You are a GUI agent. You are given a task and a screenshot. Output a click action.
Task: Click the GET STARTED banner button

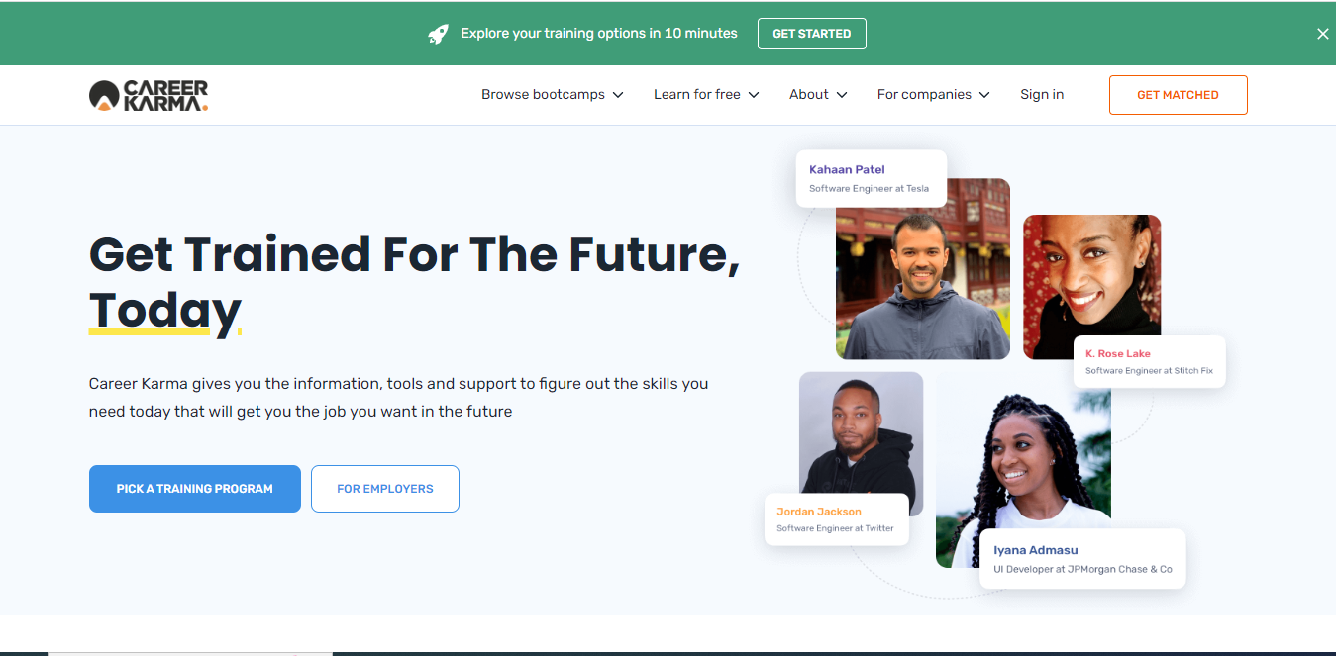tap(812, 34)
